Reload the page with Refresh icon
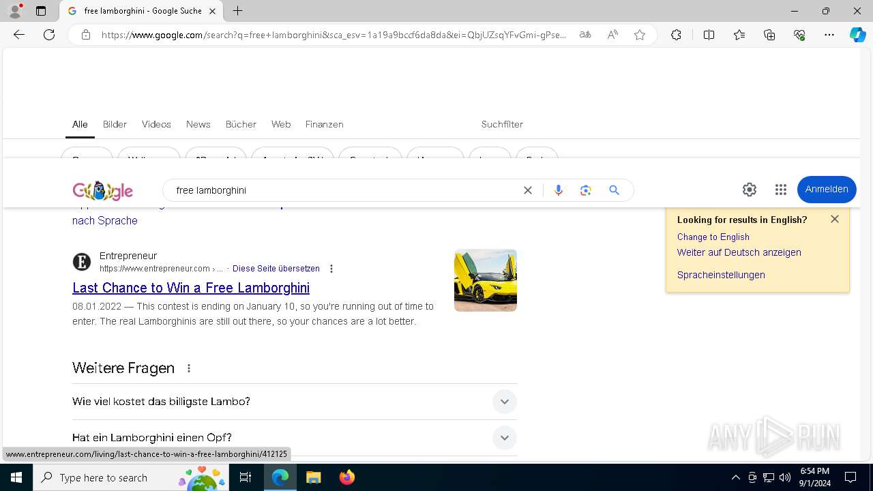Screen dimensions: 873x491 pos(49,35)
